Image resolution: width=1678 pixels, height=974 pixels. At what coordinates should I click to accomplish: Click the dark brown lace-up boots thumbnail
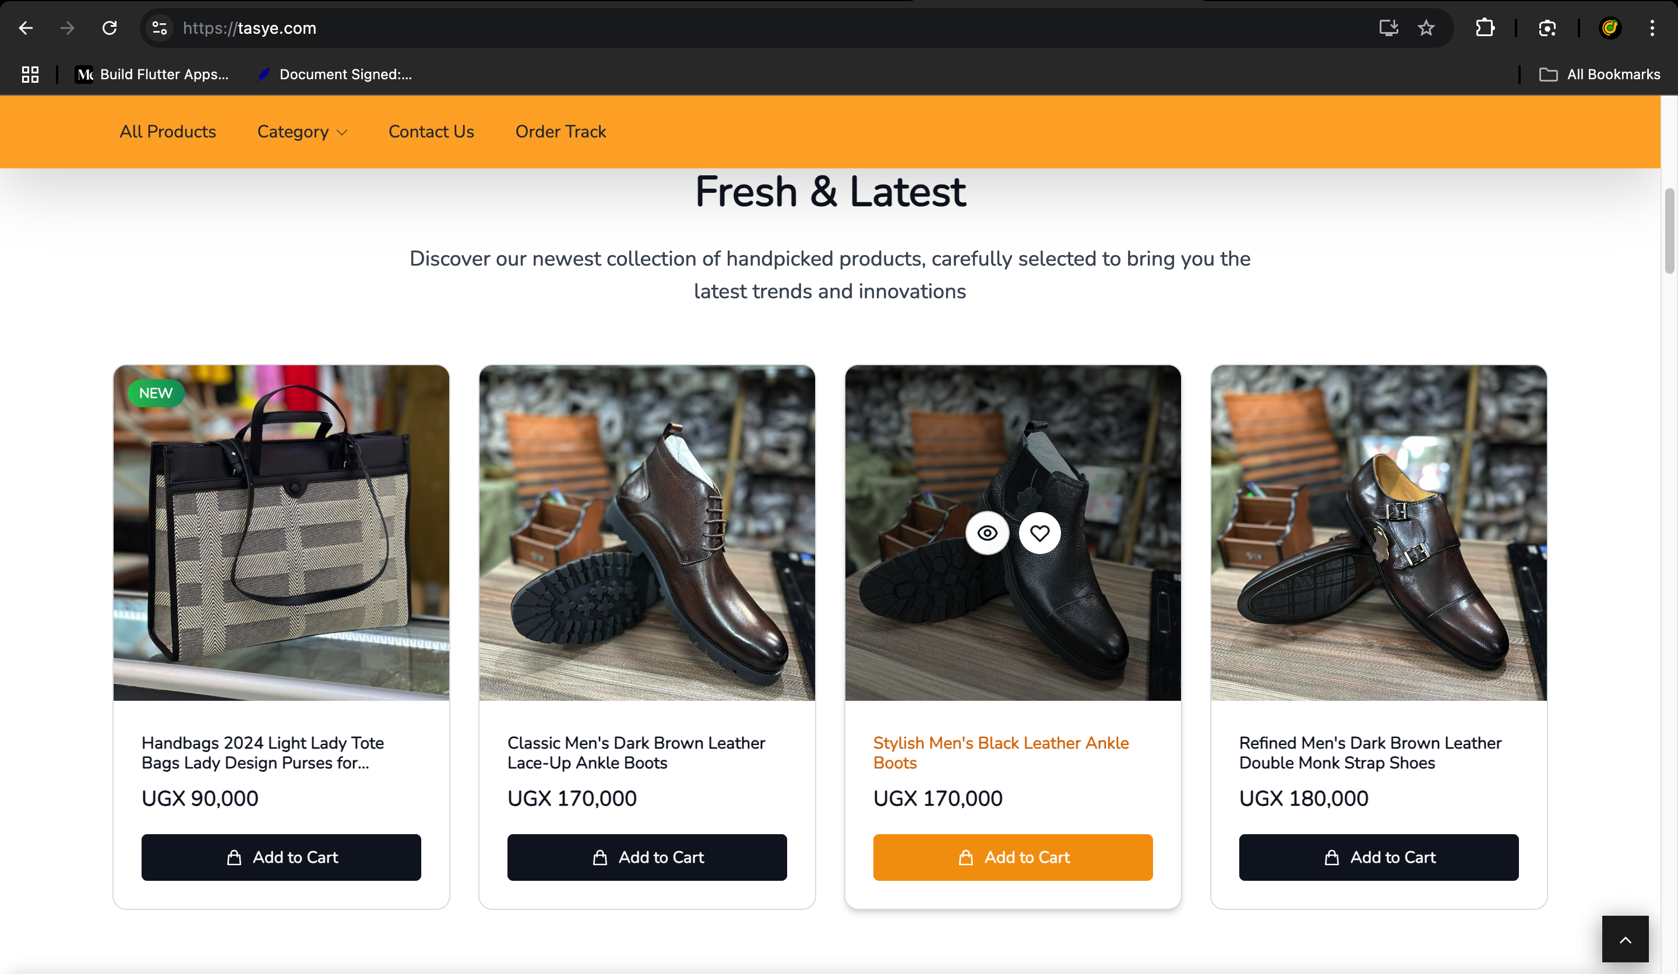[647, 532]
